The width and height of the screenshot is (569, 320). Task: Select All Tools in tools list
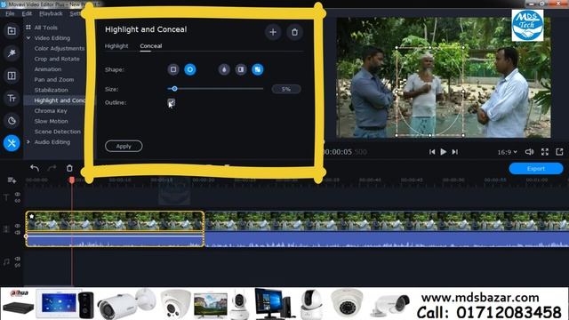pos(45,28)
